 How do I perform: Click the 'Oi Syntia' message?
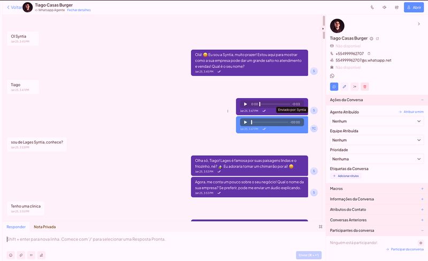click(23, 38)
